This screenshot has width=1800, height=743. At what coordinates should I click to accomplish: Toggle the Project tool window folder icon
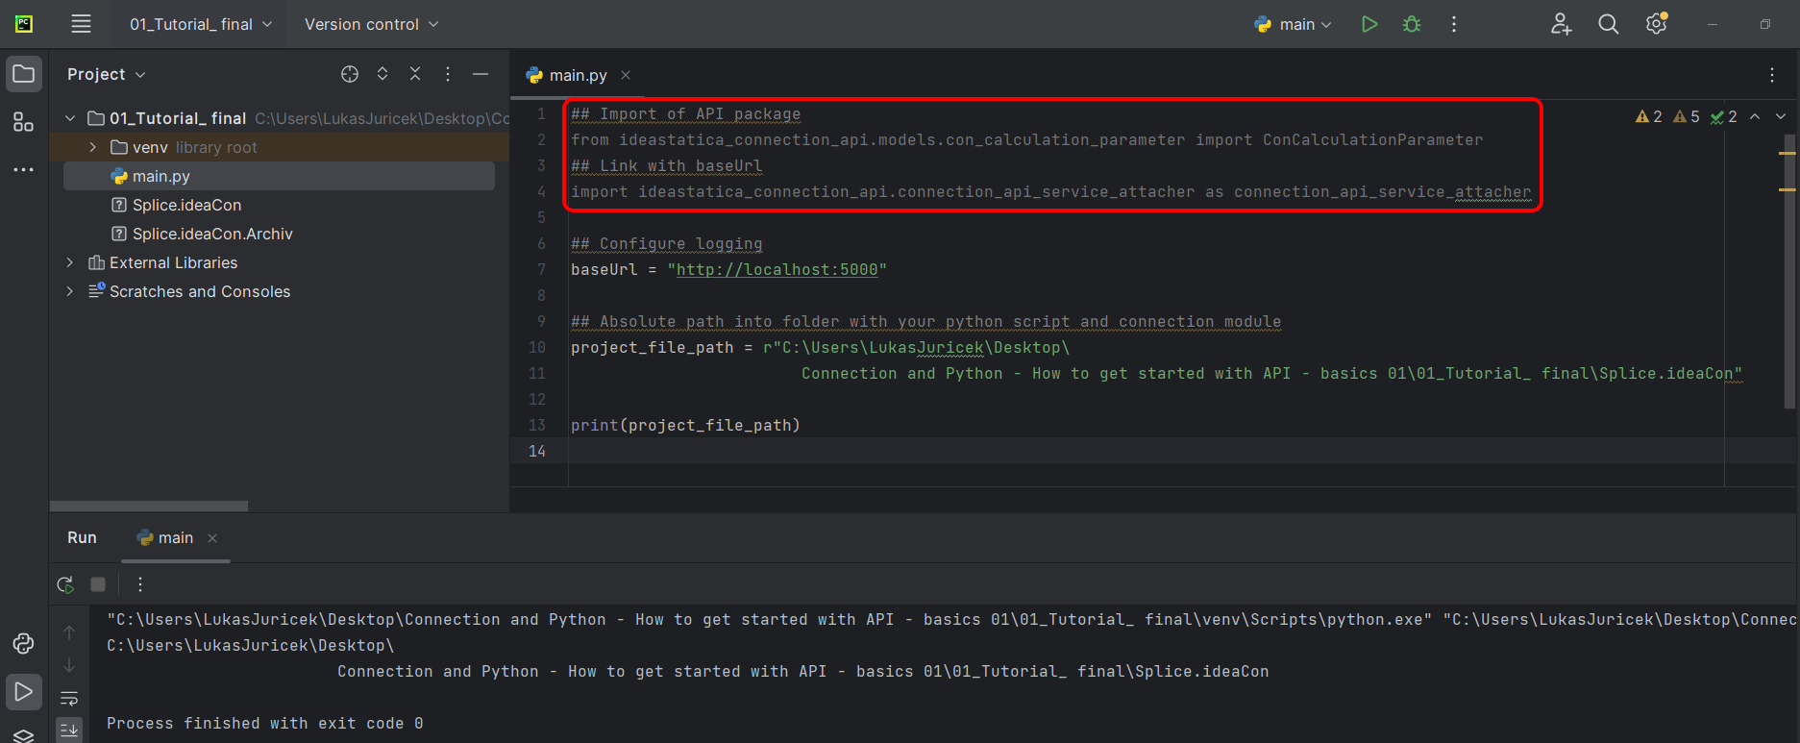(x=23, y=74)
